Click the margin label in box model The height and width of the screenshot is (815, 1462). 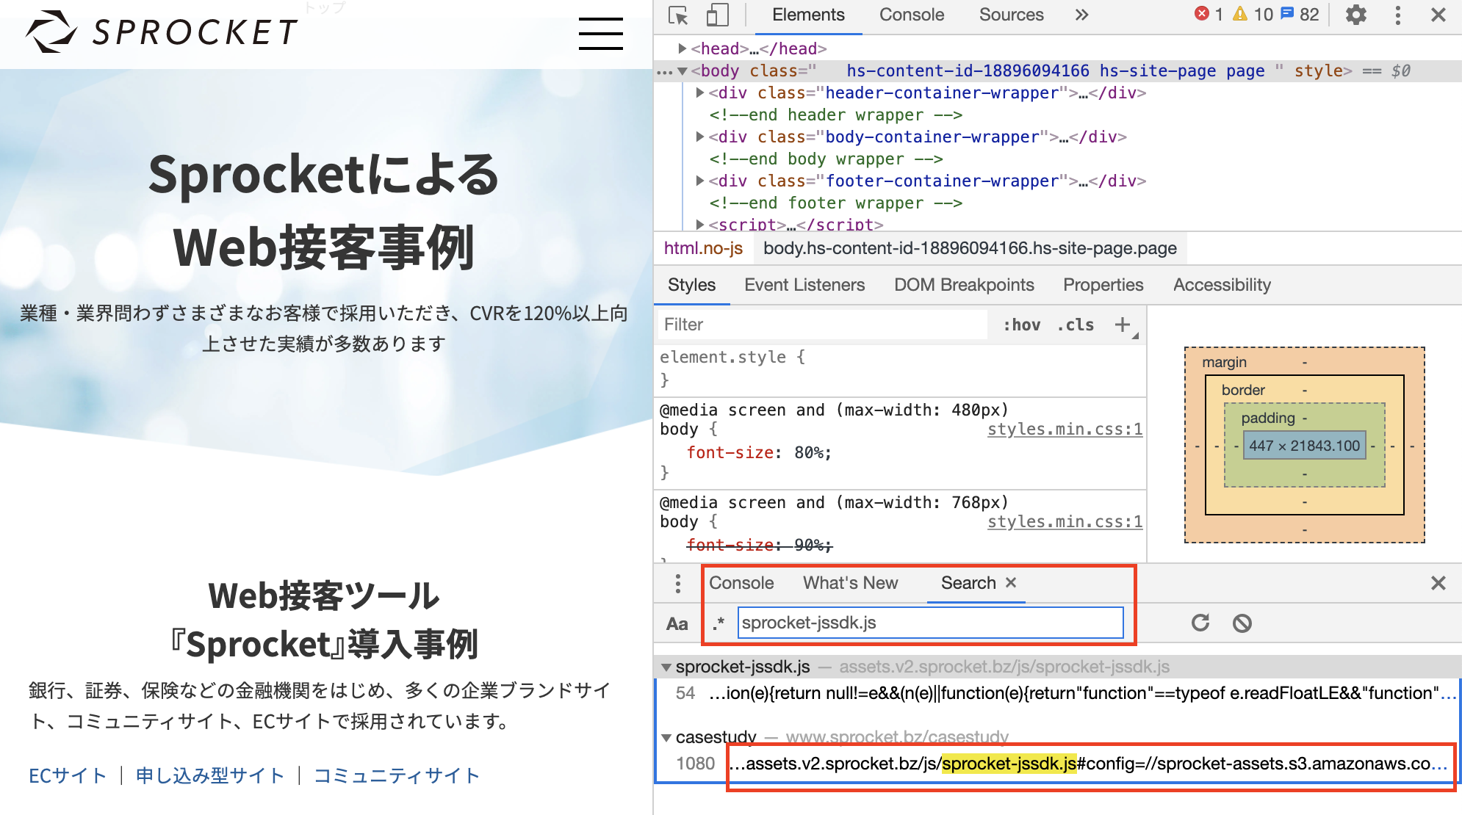coord(1224,362)
